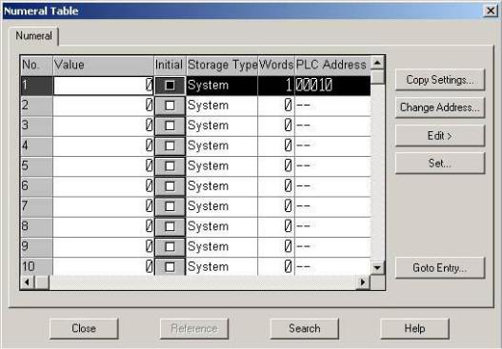Click the Search button
The image size is (502, 349).
[305, 328]
